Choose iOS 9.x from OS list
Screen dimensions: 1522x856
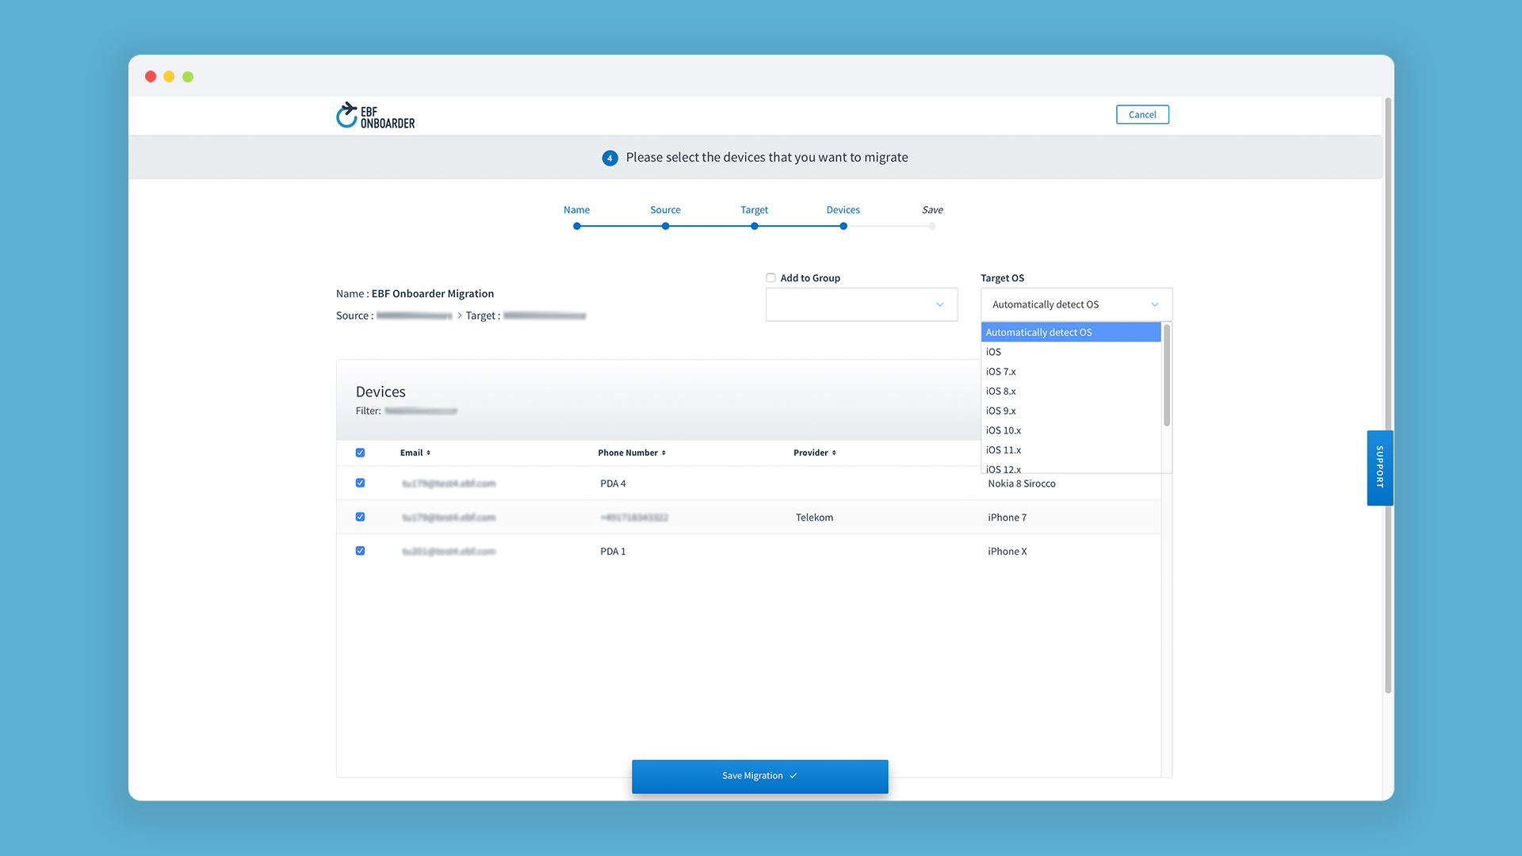[x=1071, y=411]
